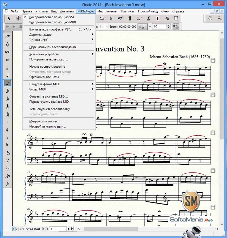Select the grace note tool
This screenshot has width=227, height=238.
[x=8, y=184]
